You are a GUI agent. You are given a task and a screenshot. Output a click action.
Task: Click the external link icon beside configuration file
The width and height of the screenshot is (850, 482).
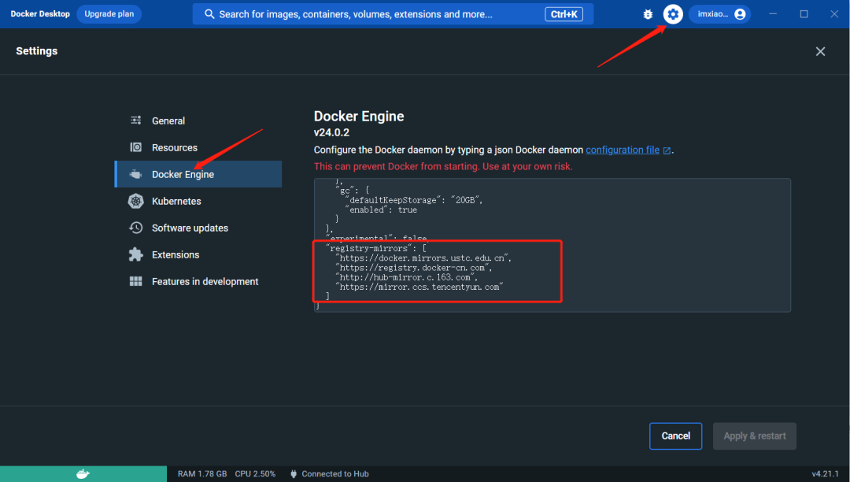pos(667,150)
